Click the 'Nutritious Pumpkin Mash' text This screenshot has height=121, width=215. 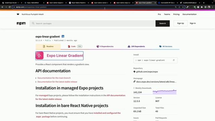[33, 14]
